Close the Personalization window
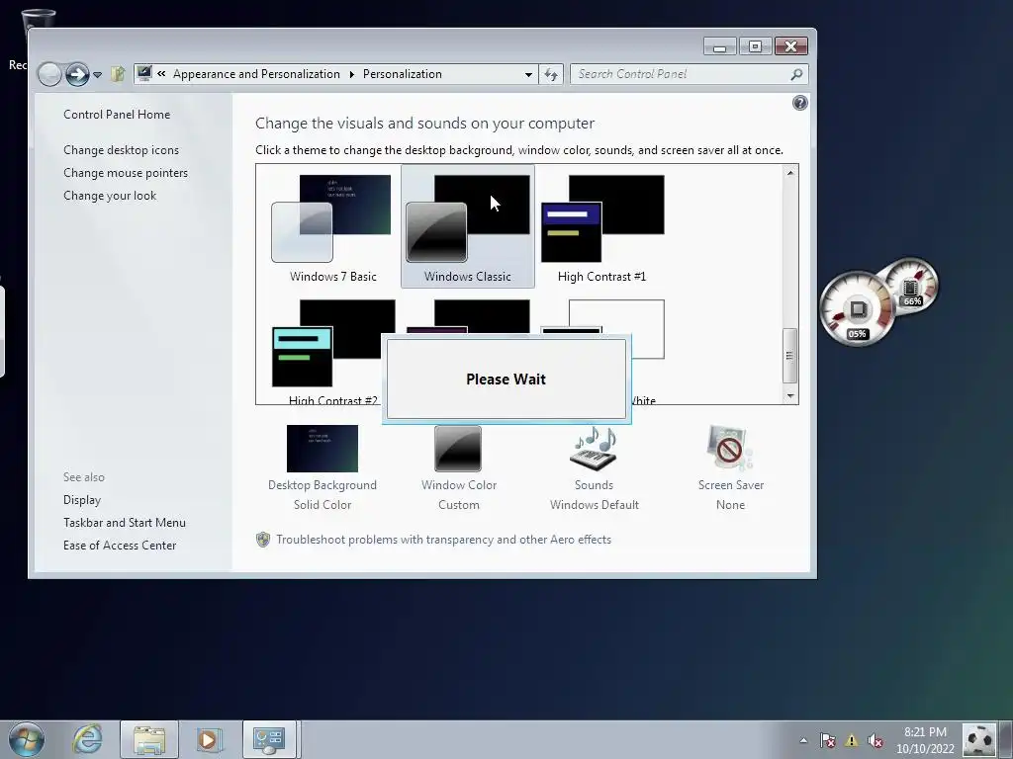The width and height of the screenshot is (1013, 759). (x=790, y=46)
